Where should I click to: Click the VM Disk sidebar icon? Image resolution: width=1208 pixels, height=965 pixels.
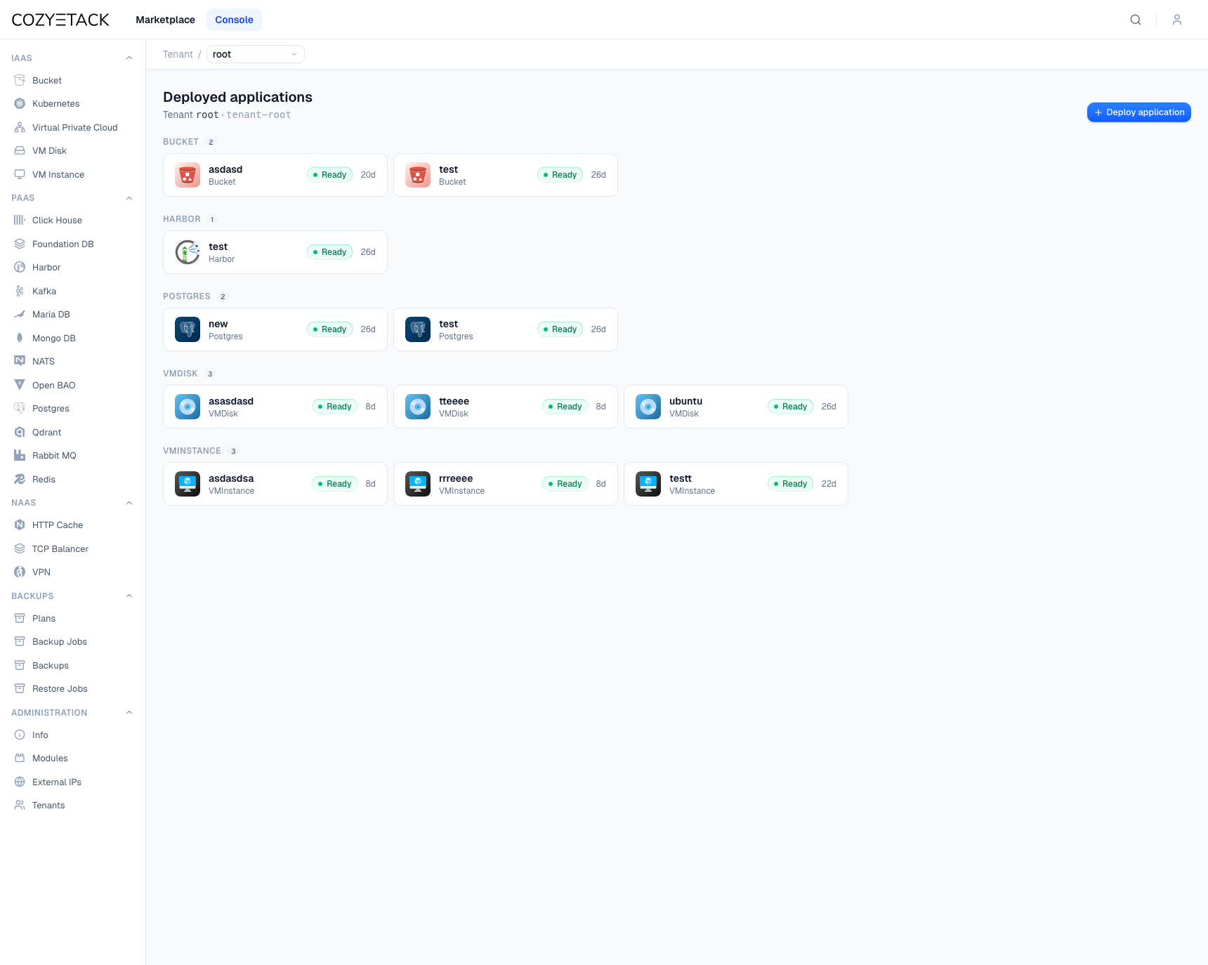(20, 151)
